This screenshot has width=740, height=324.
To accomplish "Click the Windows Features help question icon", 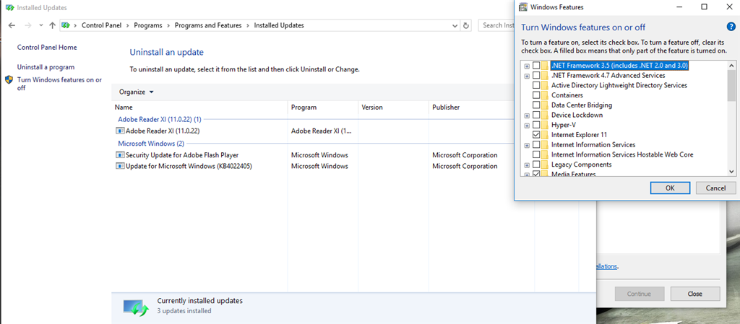I will (x=731, y=27).
